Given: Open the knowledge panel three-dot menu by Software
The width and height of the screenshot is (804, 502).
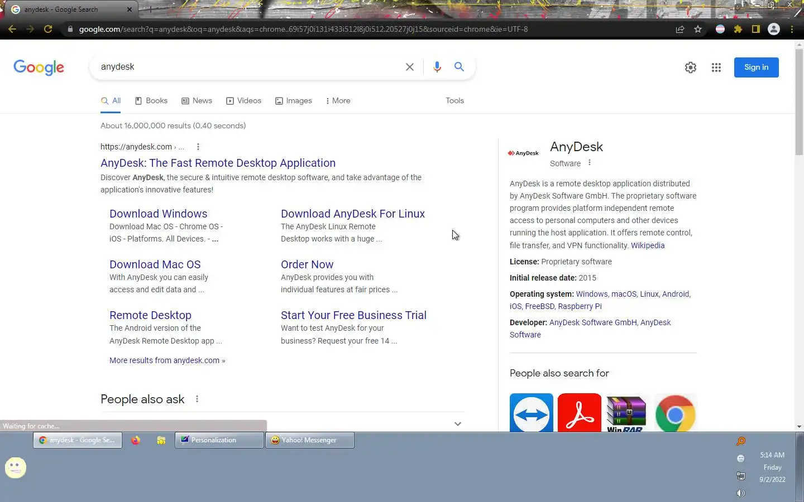Looking at the screenshot, I should [x=590, y=163].
